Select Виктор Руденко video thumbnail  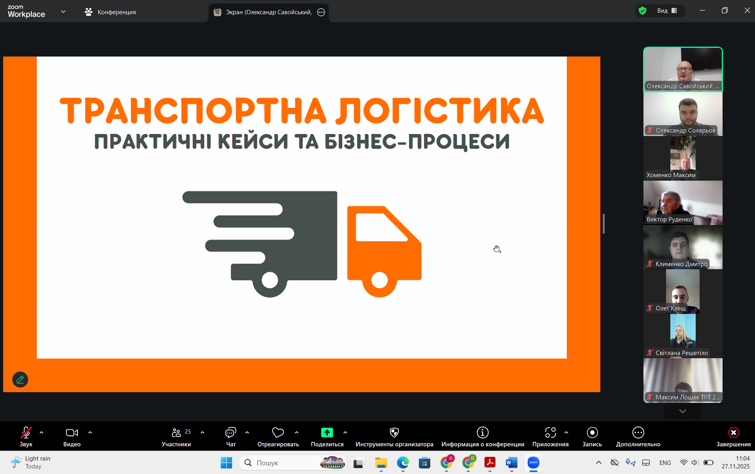pyautogui.click(x=683, y=203)
